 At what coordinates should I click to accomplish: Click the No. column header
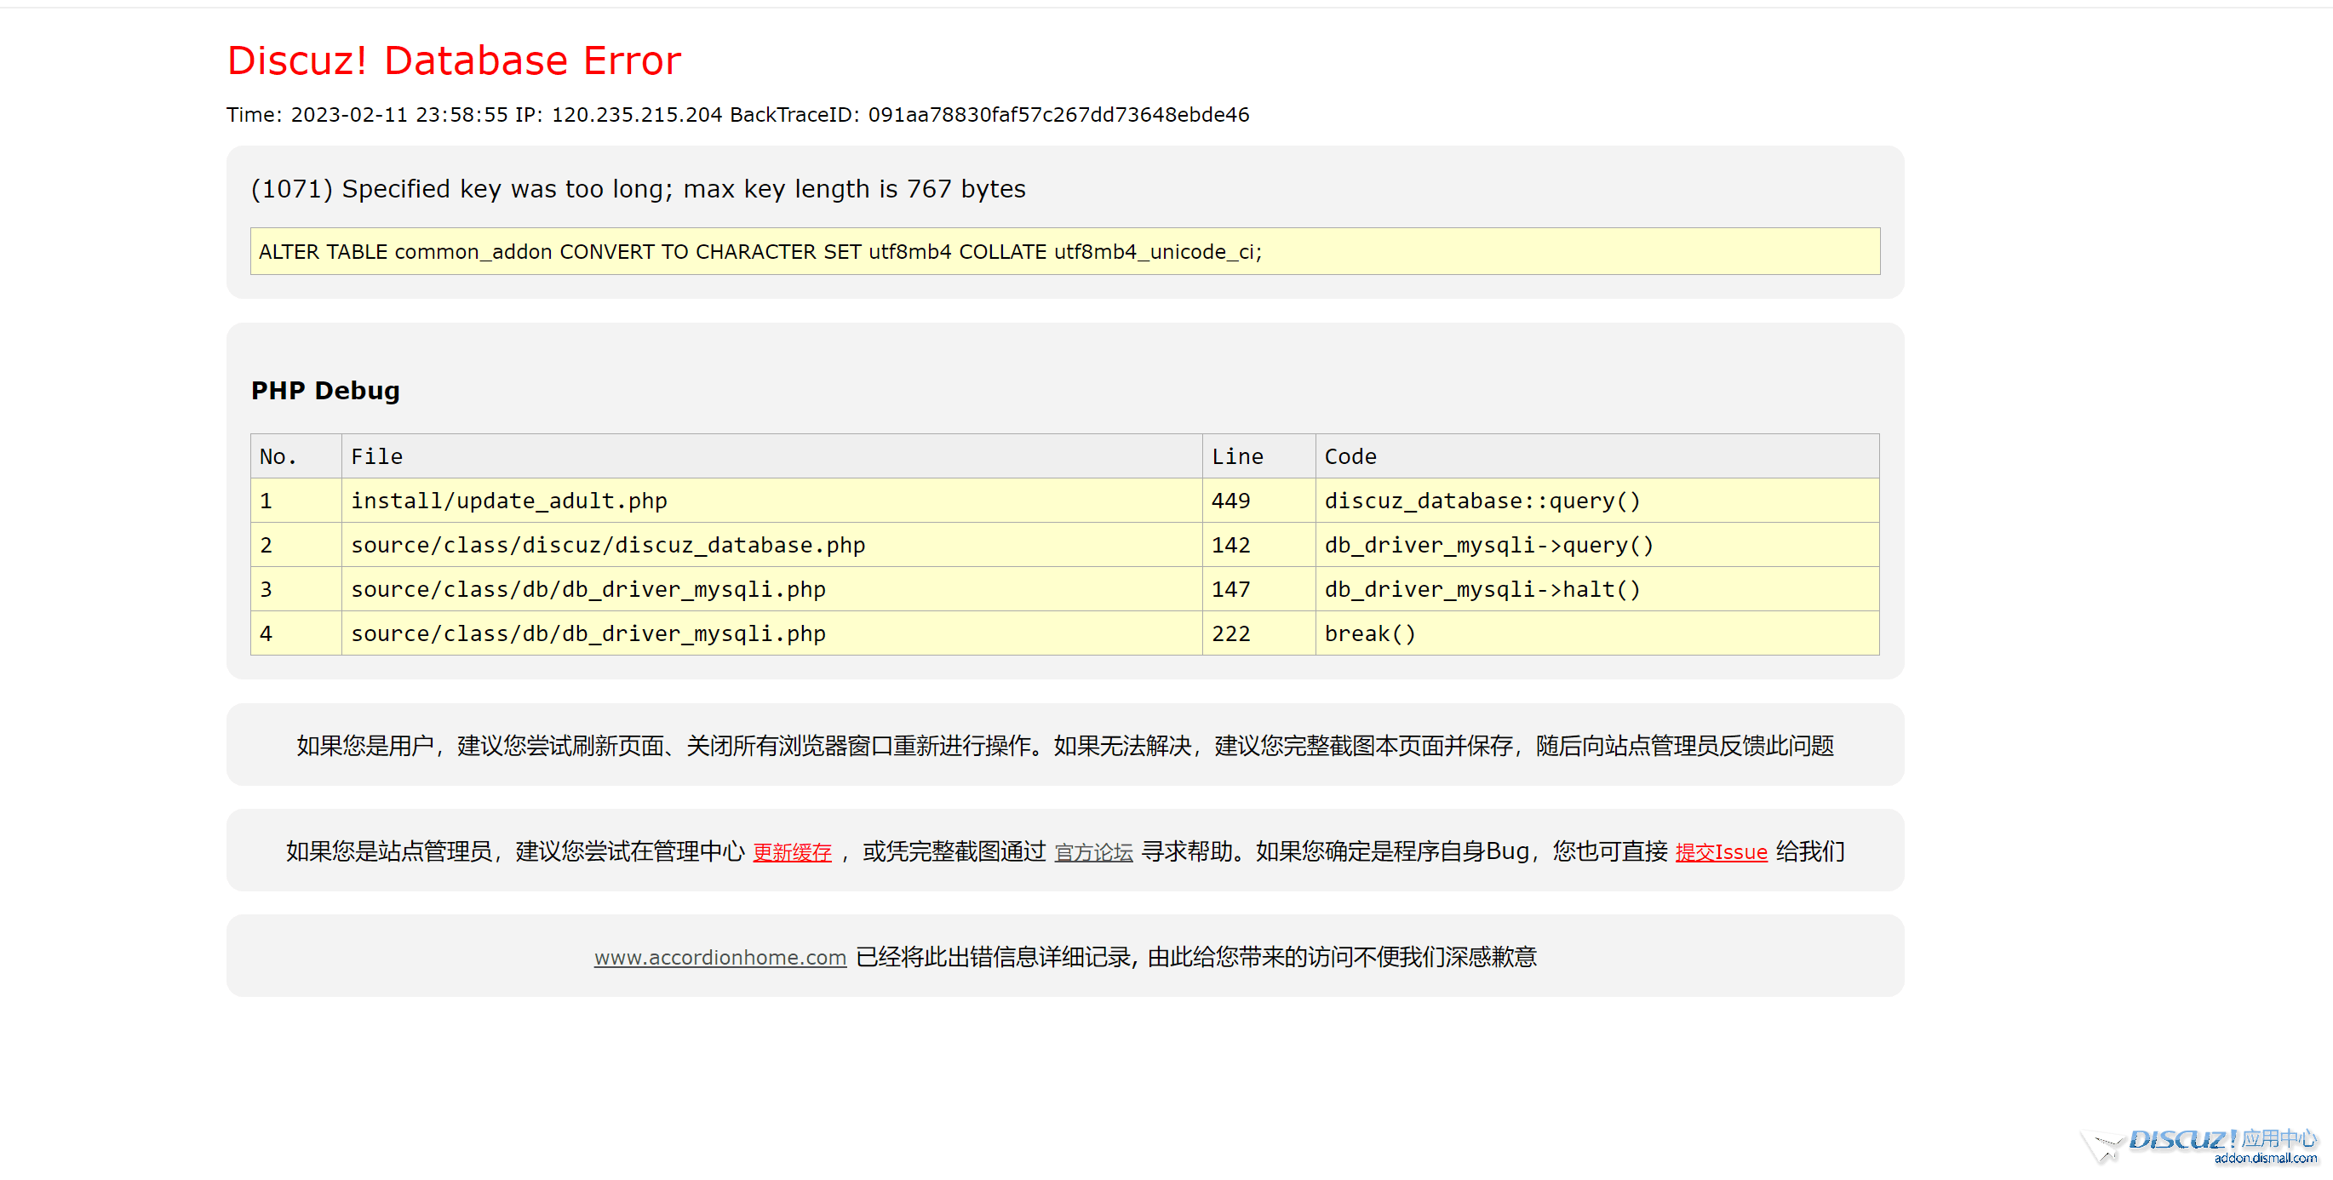[278, 456]
